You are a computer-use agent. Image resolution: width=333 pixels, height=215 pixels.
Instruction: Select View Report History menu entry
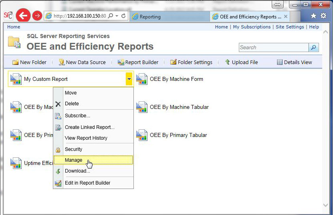click(93, 138)
